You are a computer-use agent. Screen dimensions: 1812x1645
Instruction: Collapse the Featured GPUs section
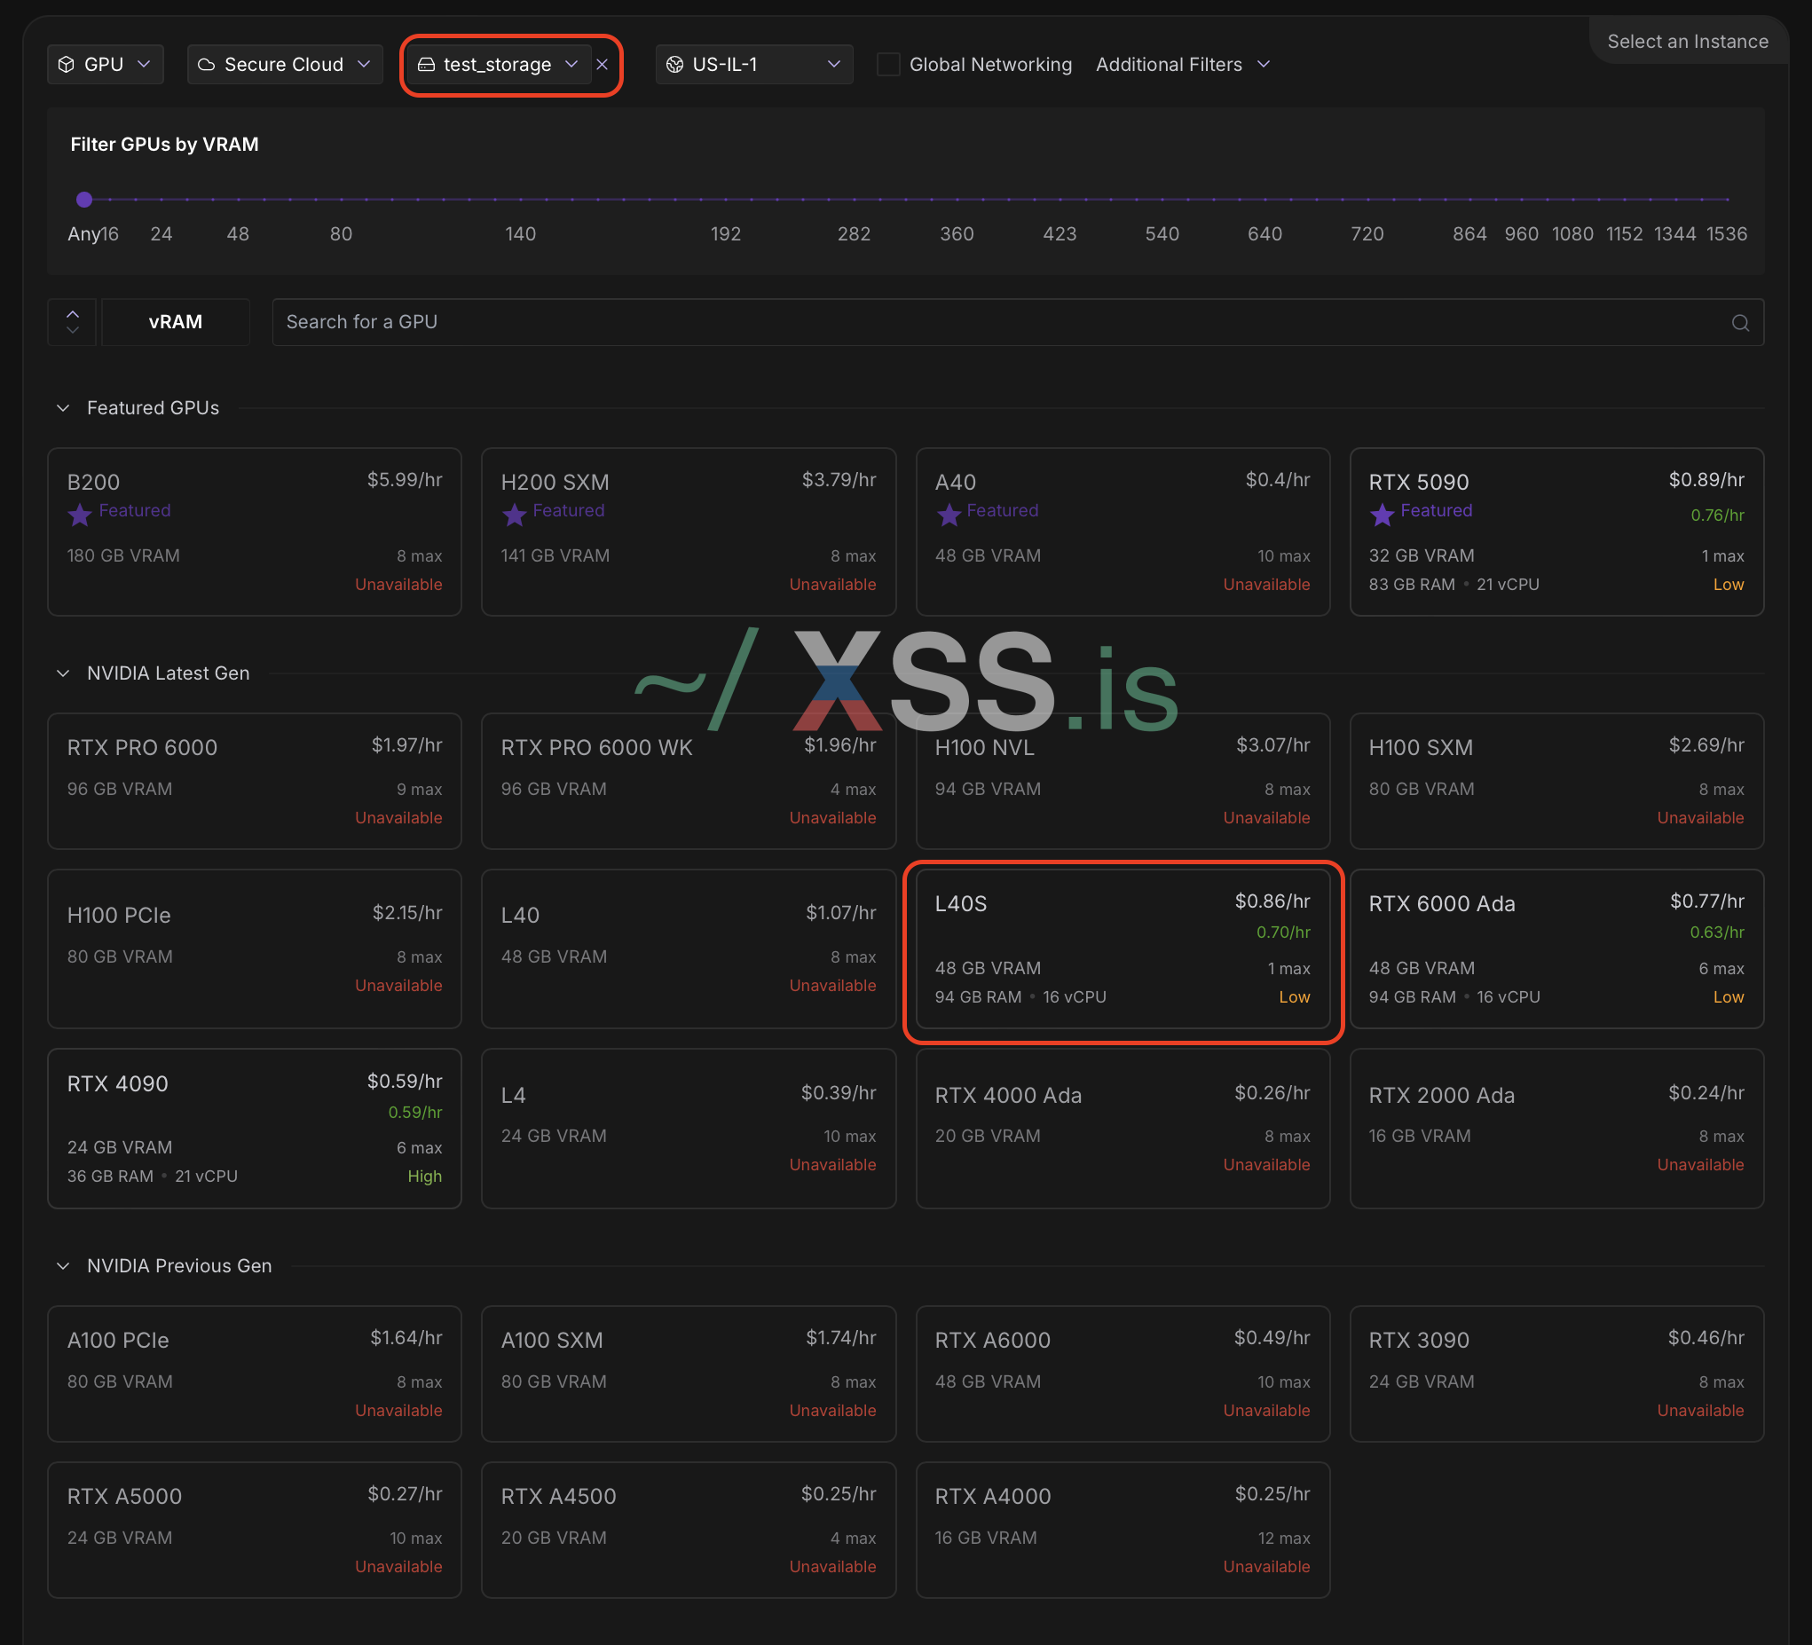(x=63, y=408)
